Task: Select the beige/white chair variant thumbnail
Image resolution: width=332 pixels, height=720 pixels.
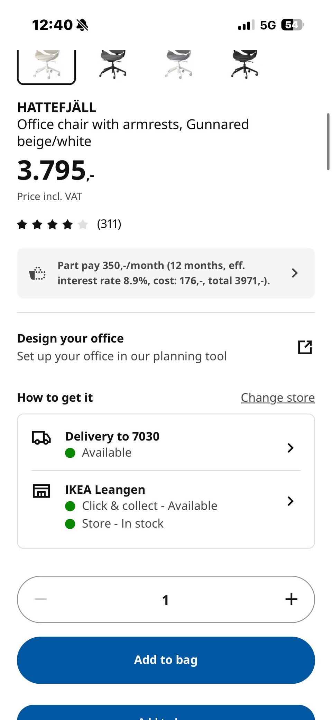Action: point(46,66)
